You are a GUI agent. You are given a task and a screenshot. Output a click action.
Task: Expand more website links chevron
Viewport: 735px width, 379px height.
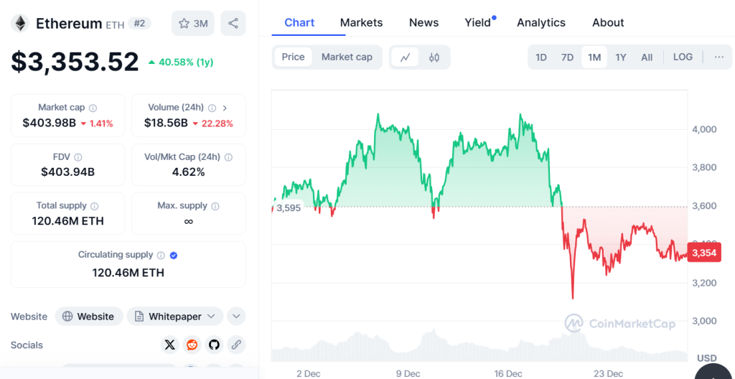pyautogui.click(x=236, y=317)
